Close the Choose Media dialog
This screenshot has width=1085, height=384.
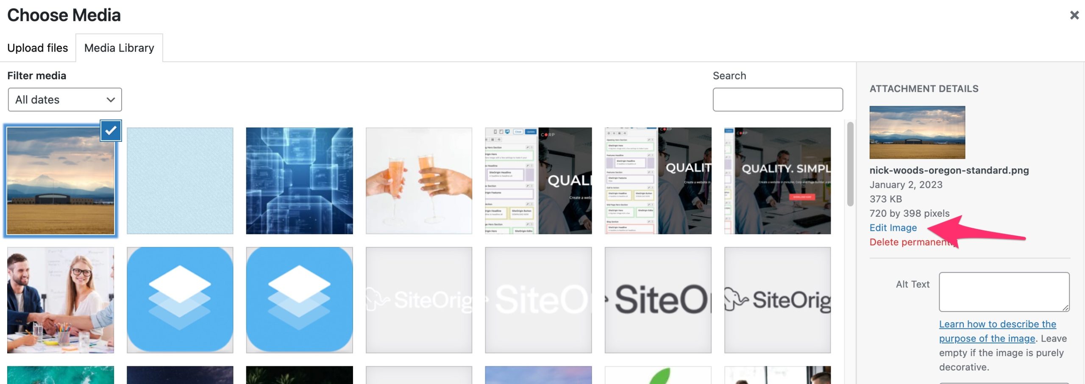(1074, 15)
